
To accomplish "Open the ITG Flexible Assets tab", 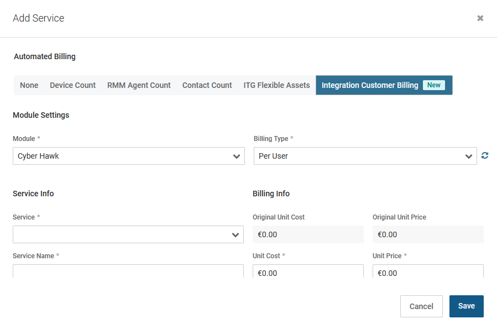I will click(x=276, y=85).
